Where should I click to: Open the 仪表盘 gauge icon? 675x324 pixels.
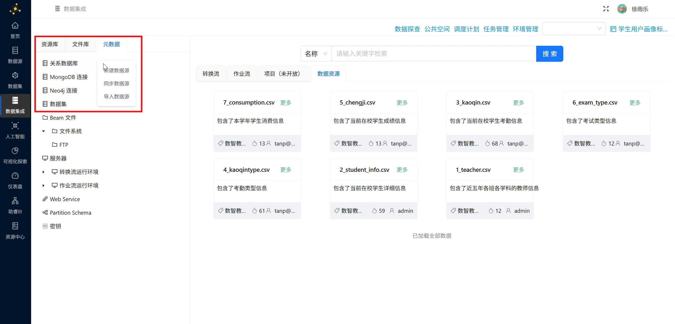(x=15, y=176)
